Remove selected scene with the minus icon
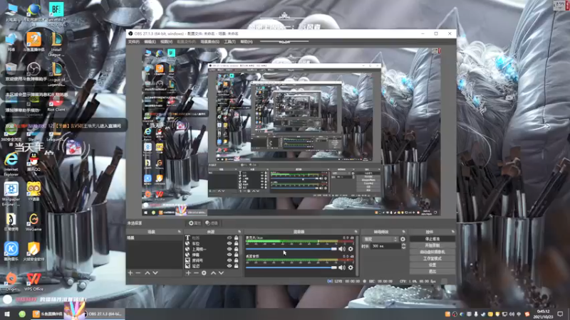The height and width of the screenshot is (320, 570). (138, 273)
